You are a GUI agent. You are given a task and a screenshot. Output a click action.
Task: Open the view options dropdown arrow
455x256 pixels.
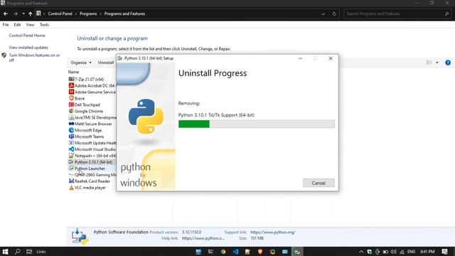437,63
